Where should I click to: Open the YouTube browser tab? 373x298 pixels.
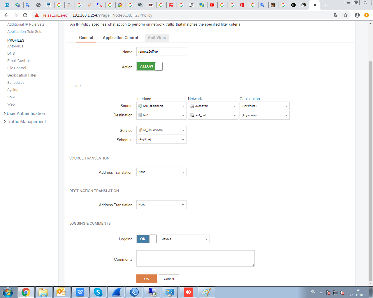(212, 5)
